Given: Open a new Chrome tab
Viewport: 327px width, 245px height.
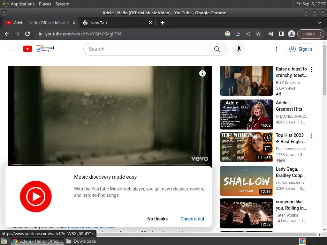Looking at the screenshot, I should 163,23.
